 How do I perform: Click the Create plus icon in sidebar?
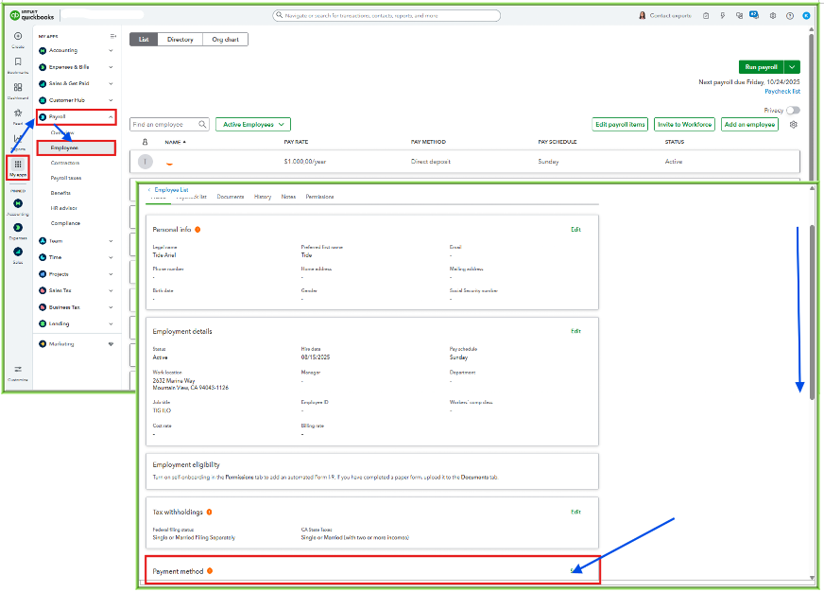18,36
